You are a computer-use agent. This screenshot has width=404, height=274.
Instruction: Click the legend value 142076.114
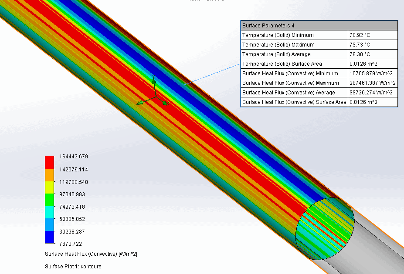(x=74, y=169)
